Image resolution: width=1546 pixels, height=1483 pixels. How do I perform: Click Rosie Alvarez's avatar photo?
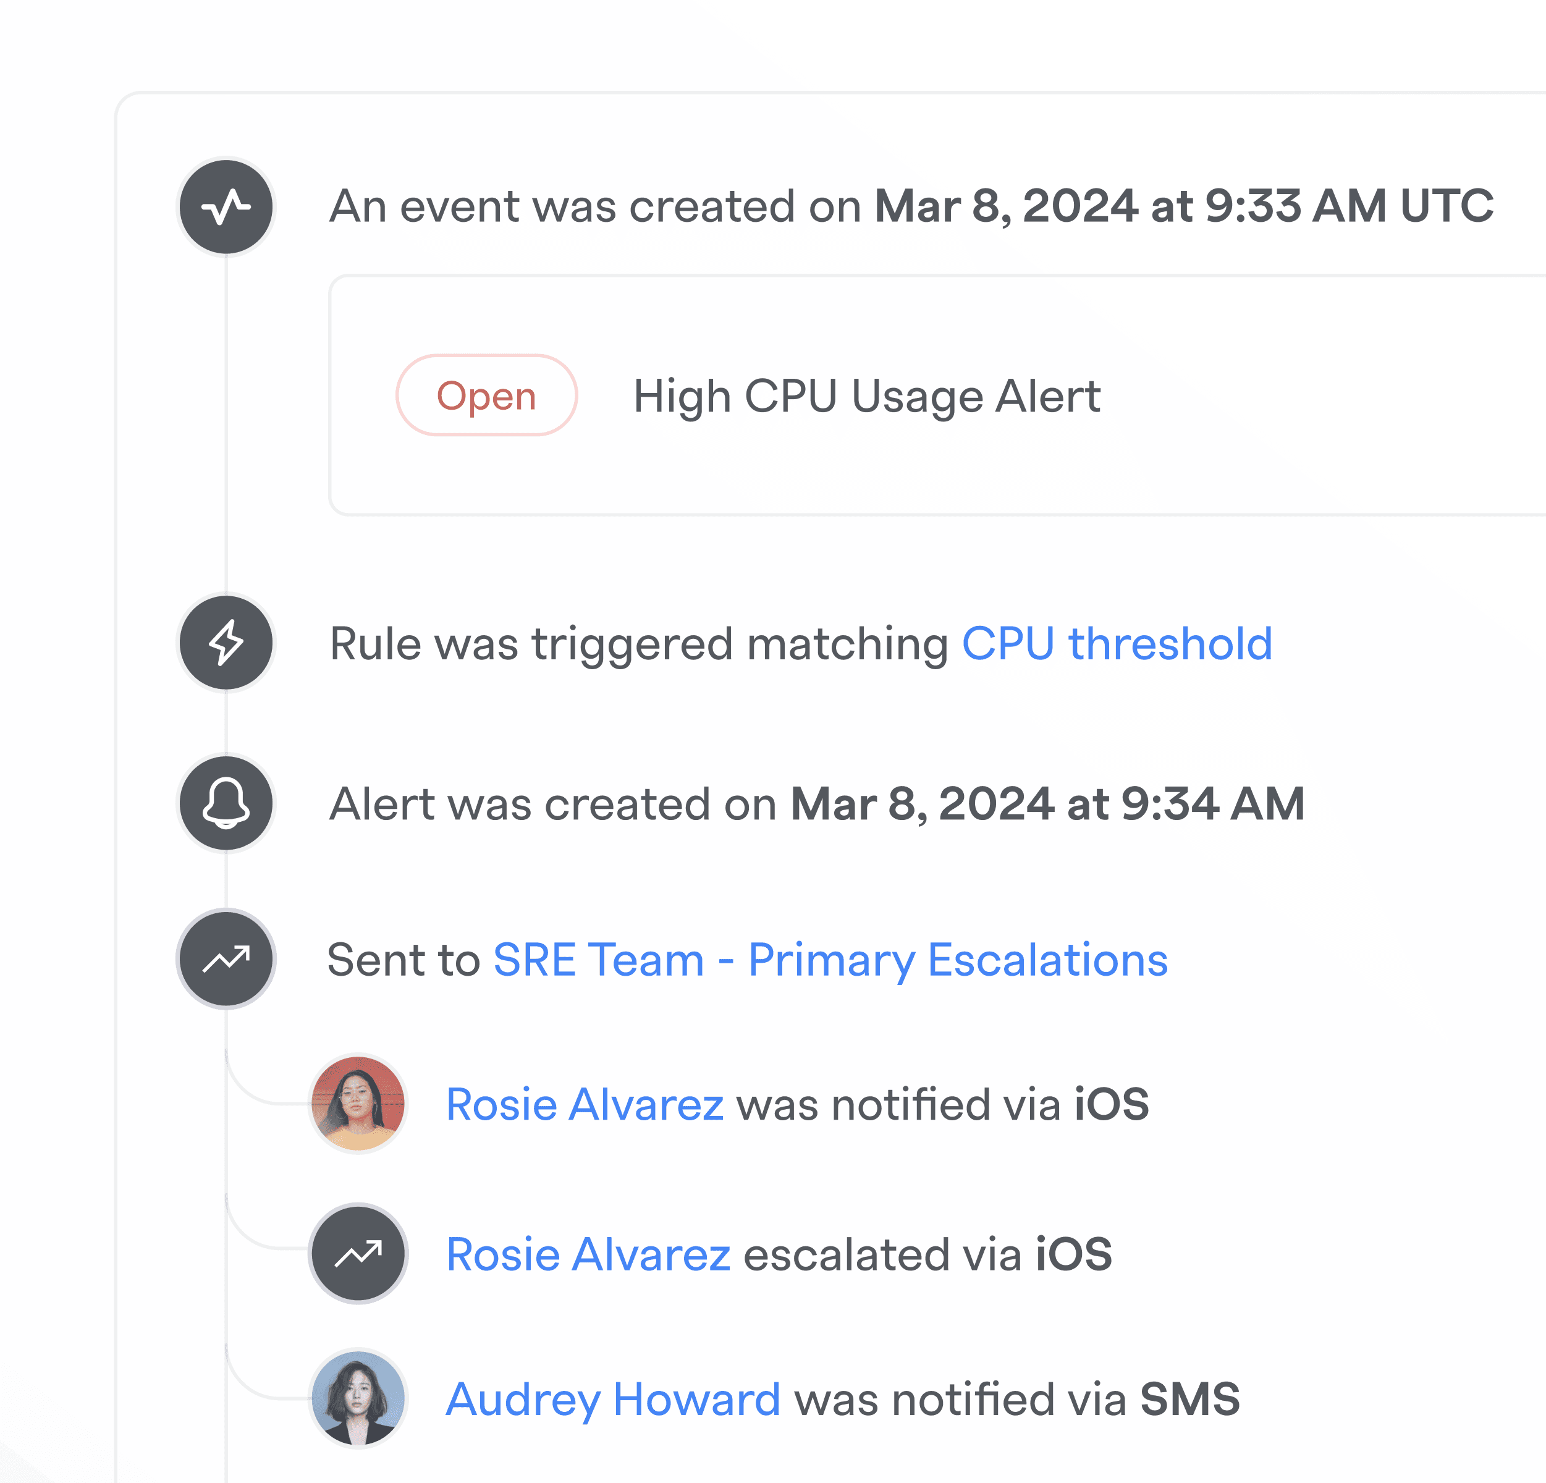pyautogui.click(x=358, y=1104)
